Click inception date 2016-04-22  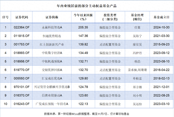click(x=161, y=70)
